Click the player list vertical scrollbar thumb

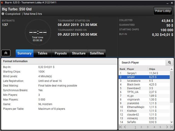click(171, 87)
